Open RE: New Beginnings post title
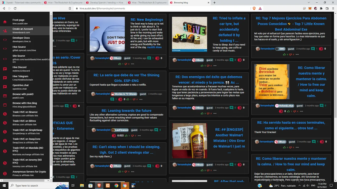 coord(147,19)
